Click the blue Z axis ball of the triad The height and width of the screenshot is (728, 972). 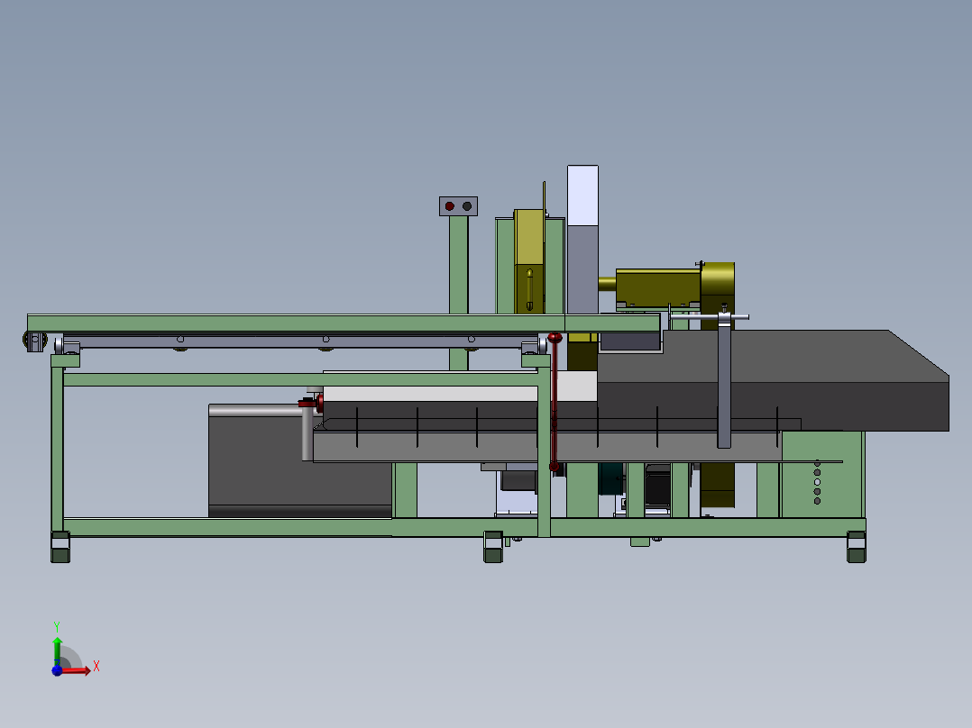(57, 670)
